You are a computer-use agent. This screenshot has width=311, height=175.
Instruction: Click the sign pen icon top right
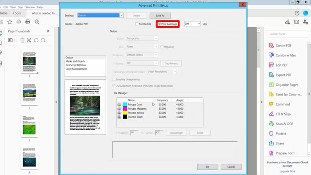287,22
